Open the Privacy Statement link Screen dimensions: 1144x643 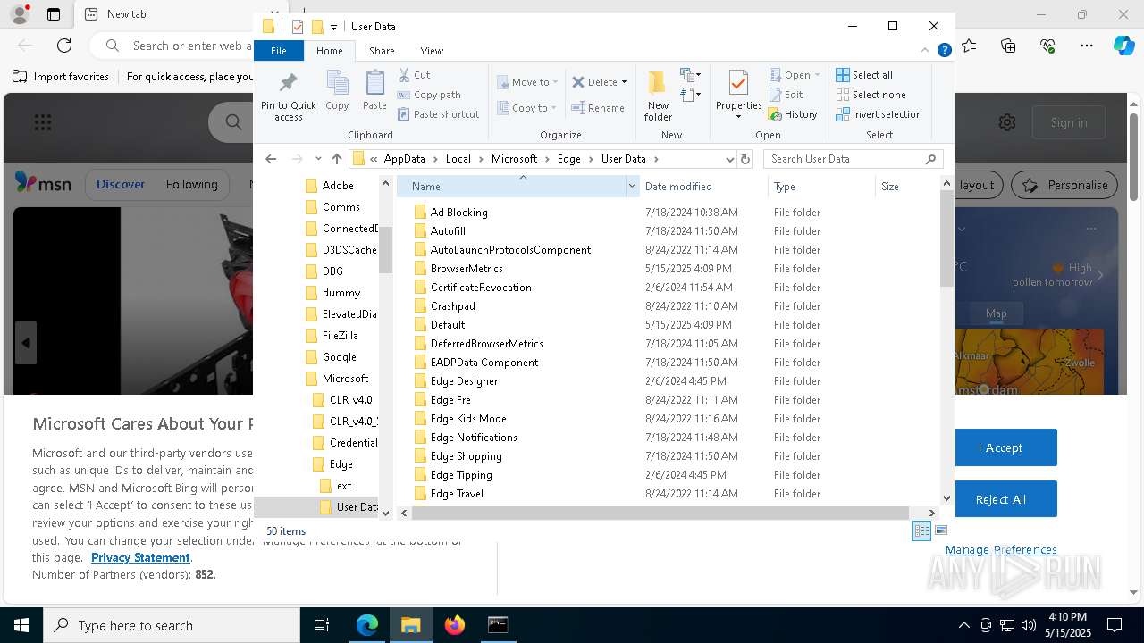point(140,557)
